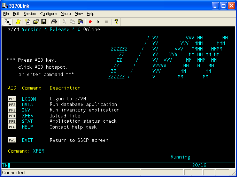Click the 'Application status check' description
The width and height of the screenshot is (239, 177).
pyautogui.click(x=83, y=121)
